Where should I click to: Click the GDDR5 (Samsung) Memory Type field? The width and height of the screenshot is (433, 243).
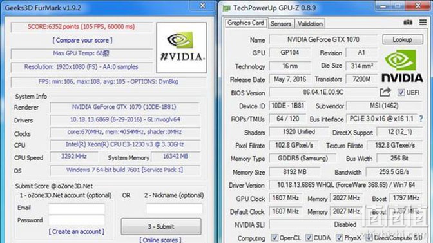[x=303, y=159]
